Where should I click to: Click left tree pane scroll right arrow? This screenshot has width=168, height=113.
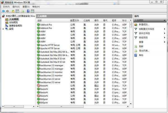click(x=34, y=106)
